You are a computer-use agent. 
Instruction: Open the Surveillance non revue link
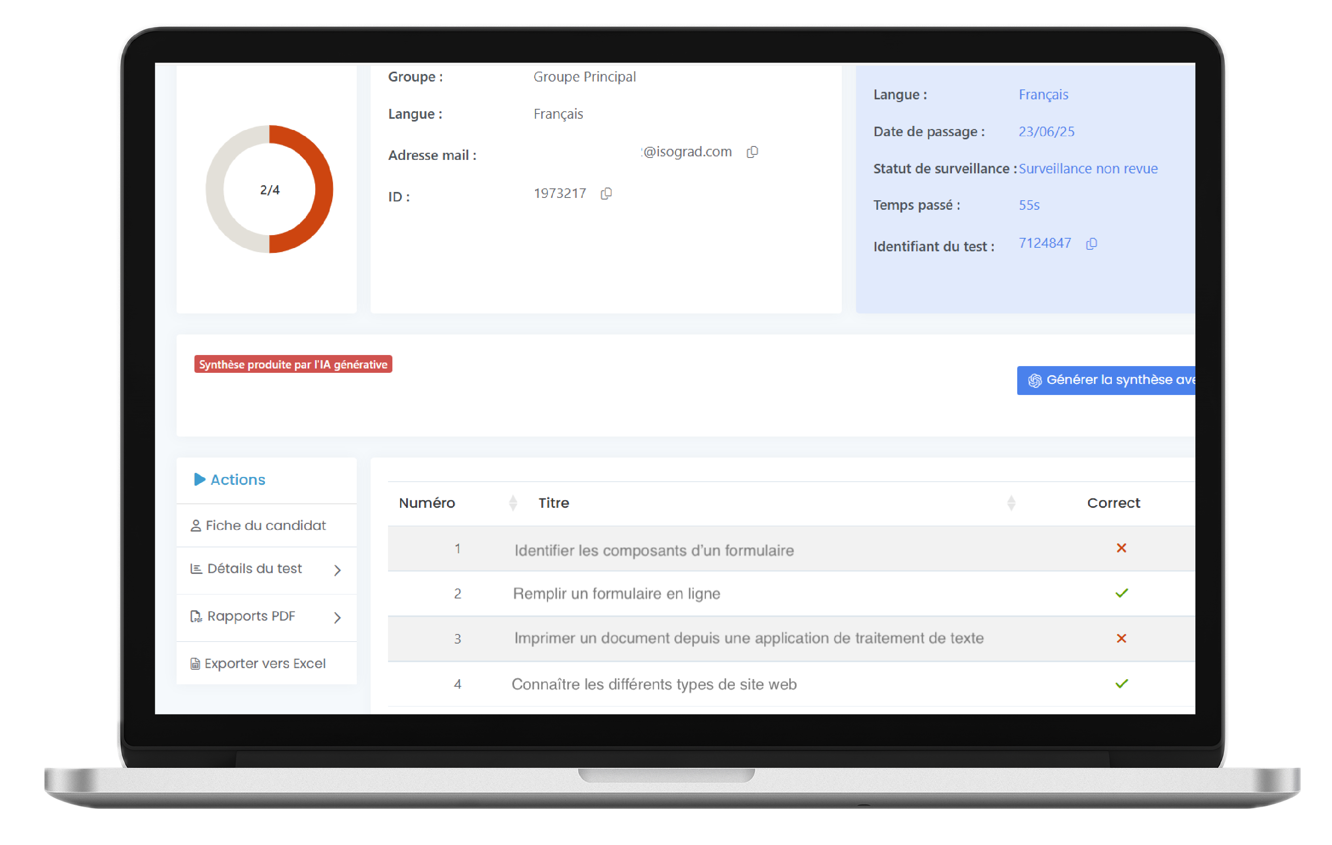[1088, 169]
